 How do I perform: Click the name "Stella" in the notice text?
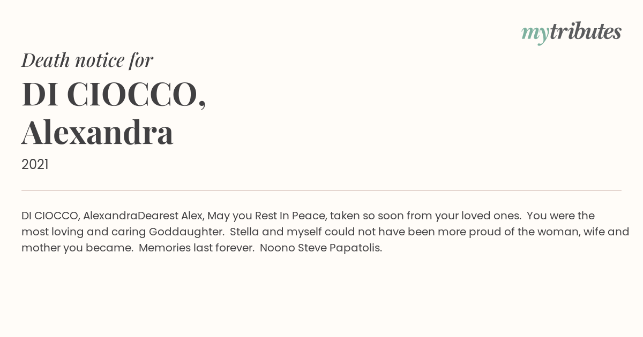point(245,232)
